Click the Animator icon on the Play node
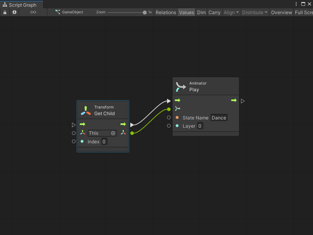Viewport: 313px width, 235px height. pyautogui.click(x=180, y=87)
